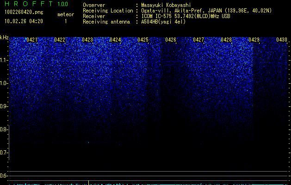Click the "Receiving antenna" label
The width and height of the screenshot is (291, 185).
click(106, 22)
